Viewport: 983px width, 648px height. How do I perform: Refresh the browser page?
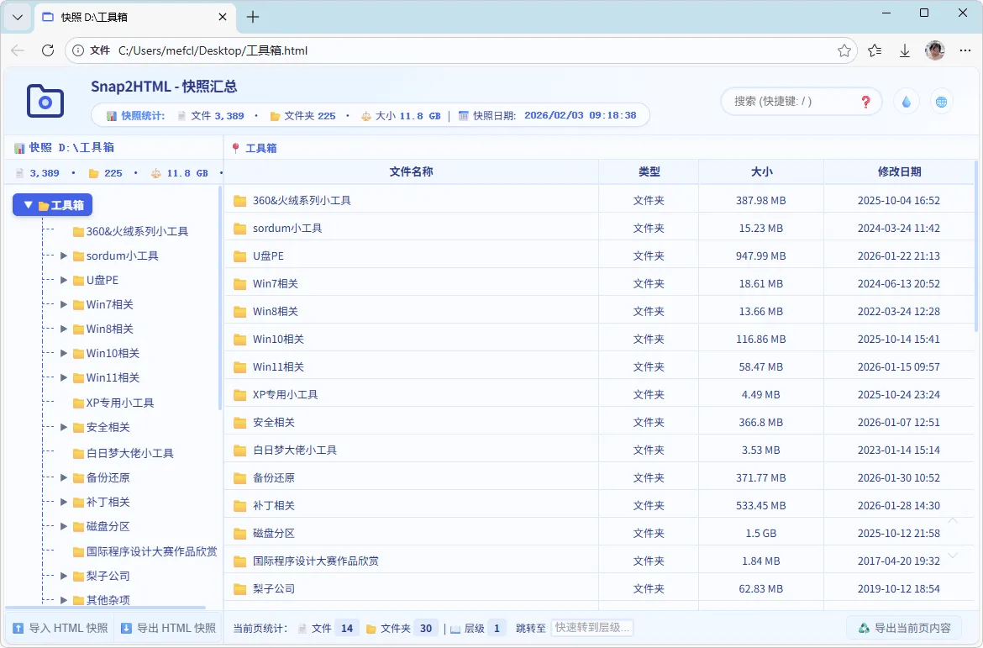(48, 50)
